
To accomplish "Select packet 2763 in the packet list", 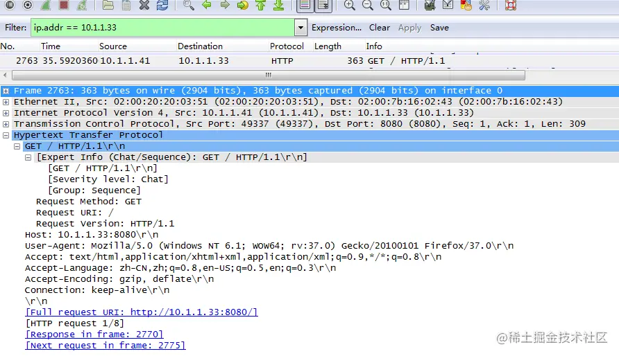I will pos(309,61).
